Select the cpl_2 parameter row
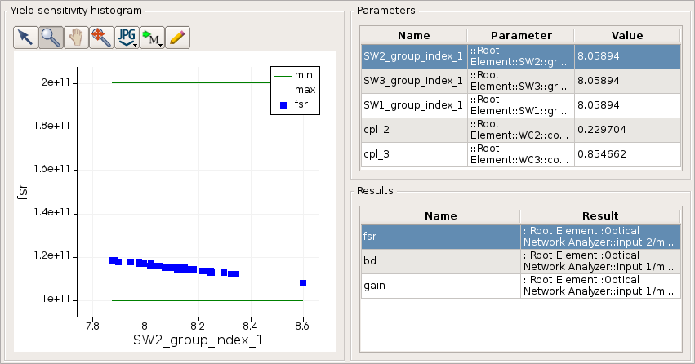This screenshot has height=364, width=695. tap(521, 129)
